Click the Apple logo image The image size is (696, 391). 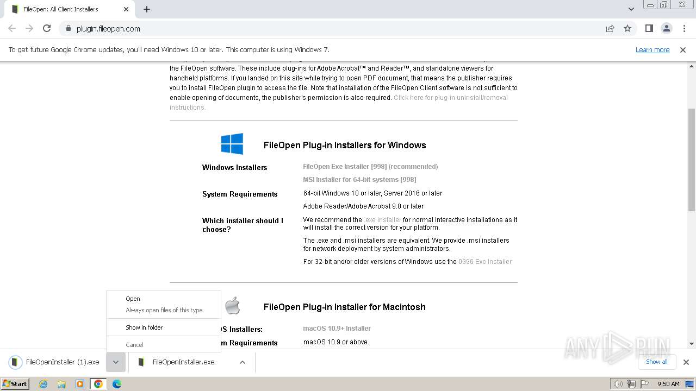233,306
